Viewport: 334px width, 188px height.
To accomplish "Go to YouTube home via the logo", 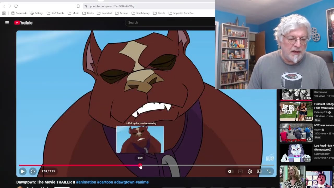I will coord(23,23).
